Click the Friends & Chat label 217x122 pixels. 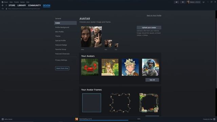pyautogui.click(x=208, y=119)
